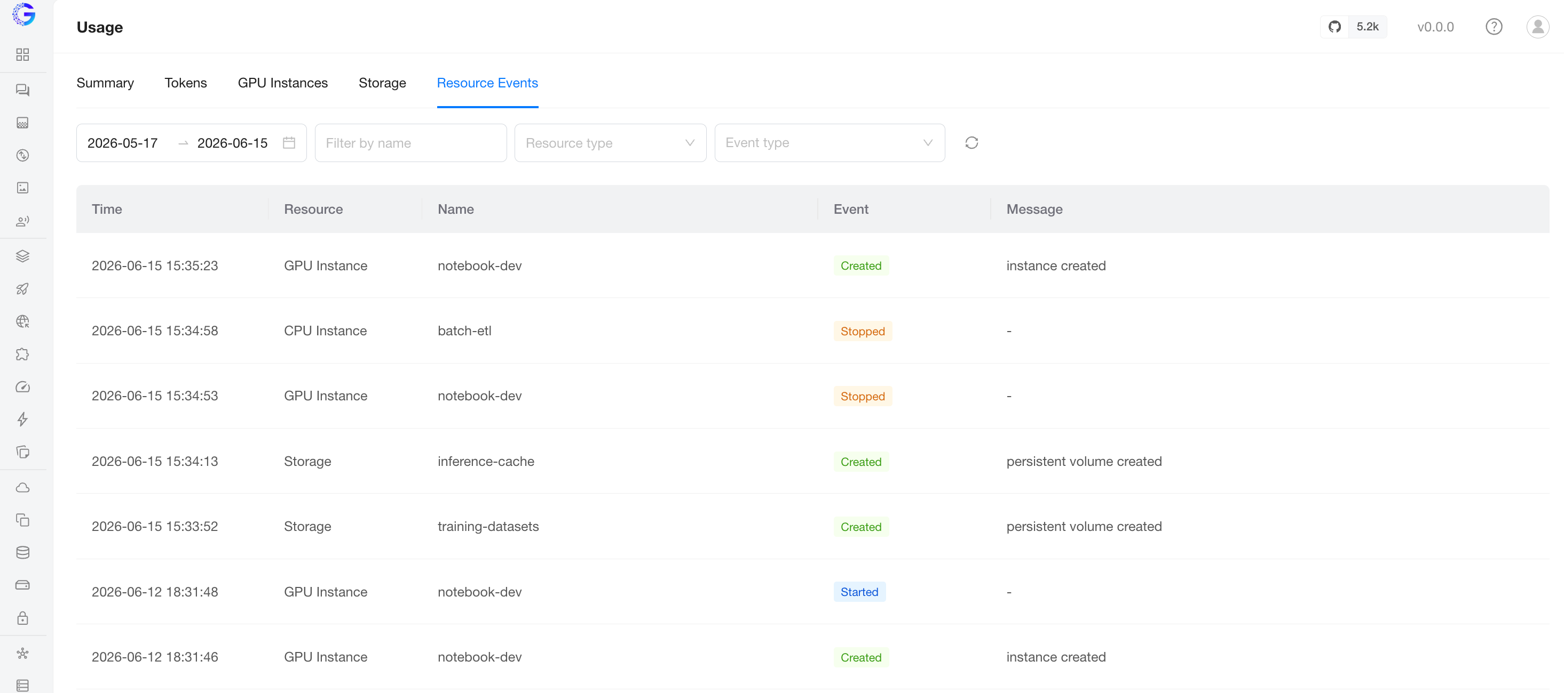
Task: Click the lightning bolt sidebar icon
Action: tap(22, 420)
